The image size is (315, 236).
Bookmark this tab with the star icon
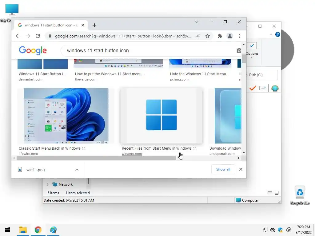[208, 36]
